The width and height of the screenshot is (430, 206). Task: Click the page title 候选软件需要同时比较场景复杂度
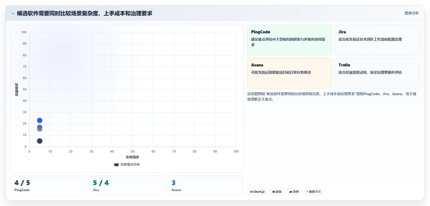(x=84, y=13)
